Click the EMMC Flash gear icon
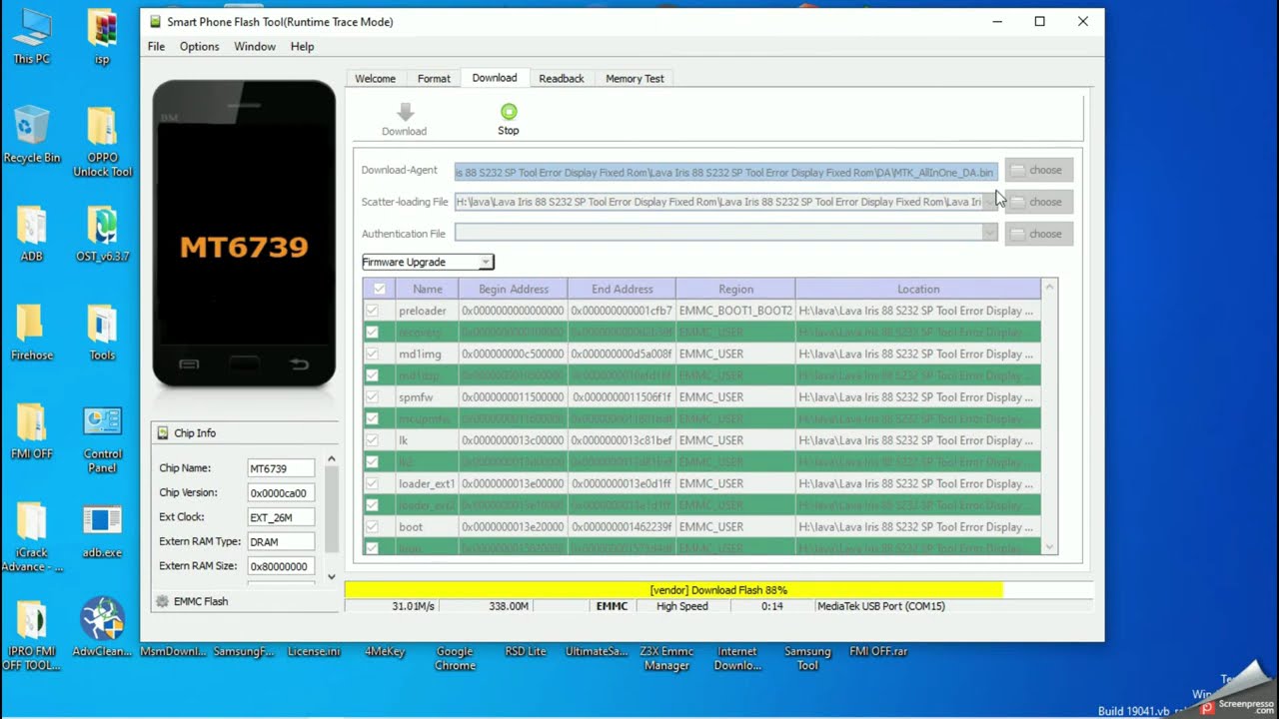The image size is (1279, 719). 162,601
